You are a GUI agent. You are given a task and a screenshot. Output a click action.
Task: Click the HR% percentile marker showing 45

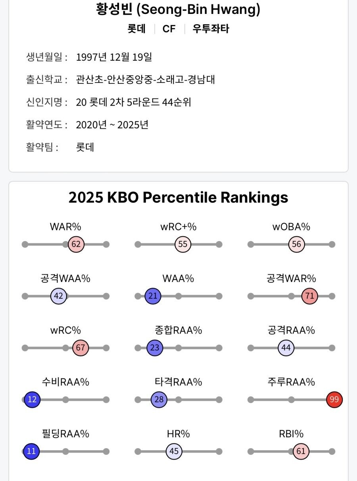(x=174, y=452)
